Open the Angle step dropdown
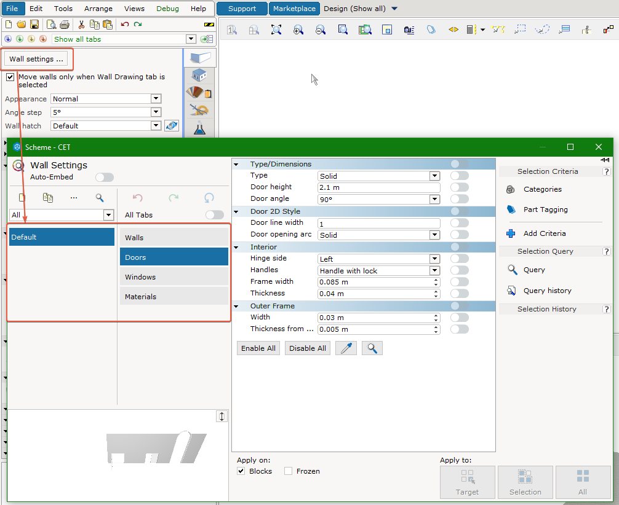 (x=156, y=112)
